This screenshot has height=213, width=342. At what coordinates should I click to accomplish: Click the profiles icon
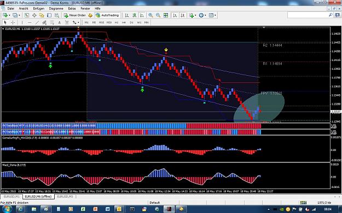coord(15,15)
